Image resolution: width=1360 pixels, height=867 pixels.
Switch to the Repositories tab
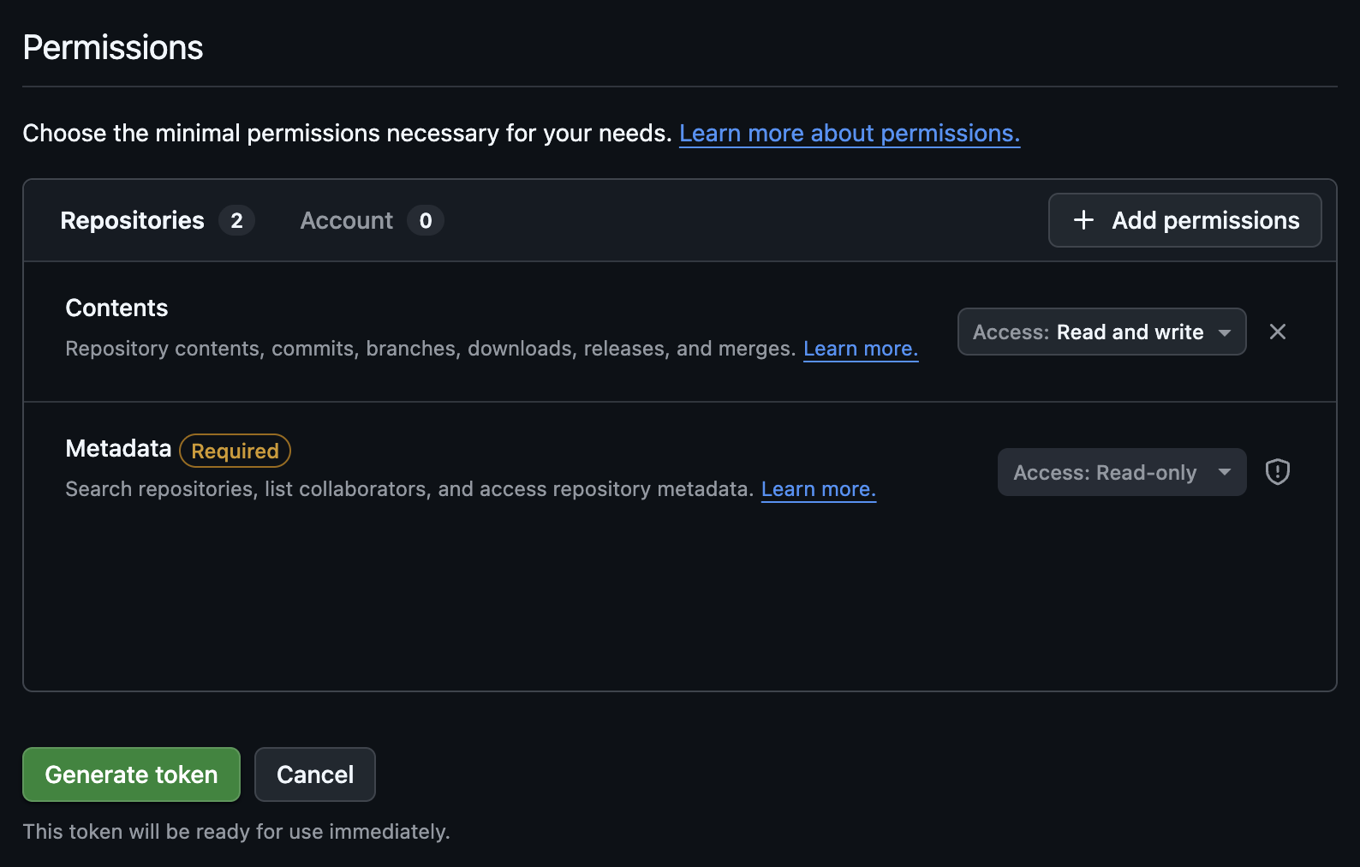[x=157, y=220]
